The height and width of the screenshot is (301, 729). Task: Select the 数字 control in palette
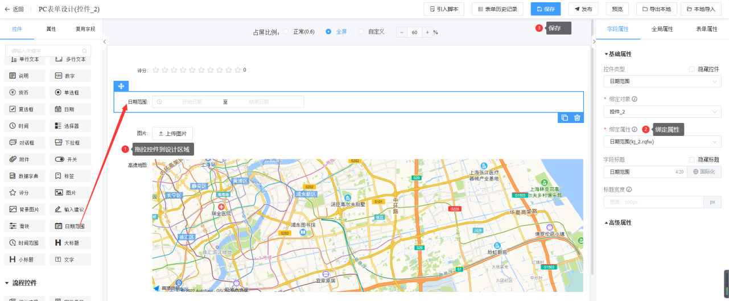[70, 76]
